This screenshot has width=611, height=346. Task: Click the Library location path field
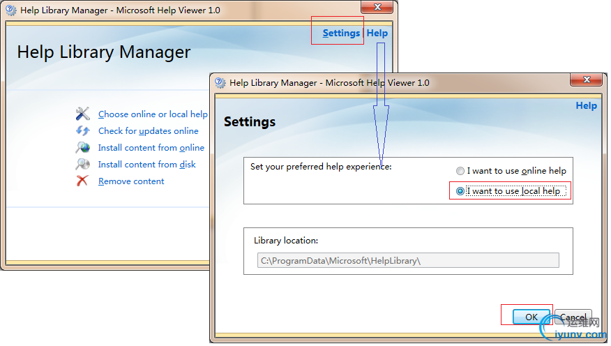click(x=408, y=260)
